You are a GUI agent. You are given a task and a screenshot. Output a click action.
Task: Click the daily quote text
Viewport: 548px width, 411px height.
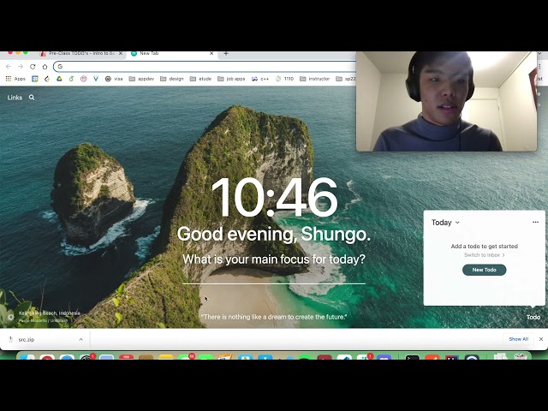tap(274, 317)
